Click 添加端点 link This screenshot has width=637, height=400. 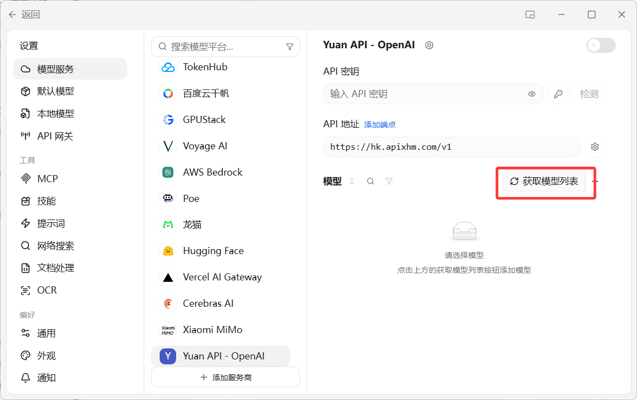coord(380,125)
